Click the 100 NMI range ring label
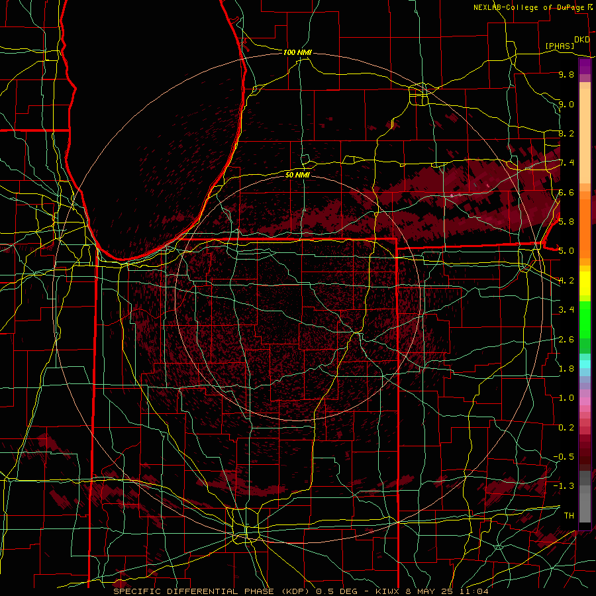596x596 pixels. coord(297,52)
